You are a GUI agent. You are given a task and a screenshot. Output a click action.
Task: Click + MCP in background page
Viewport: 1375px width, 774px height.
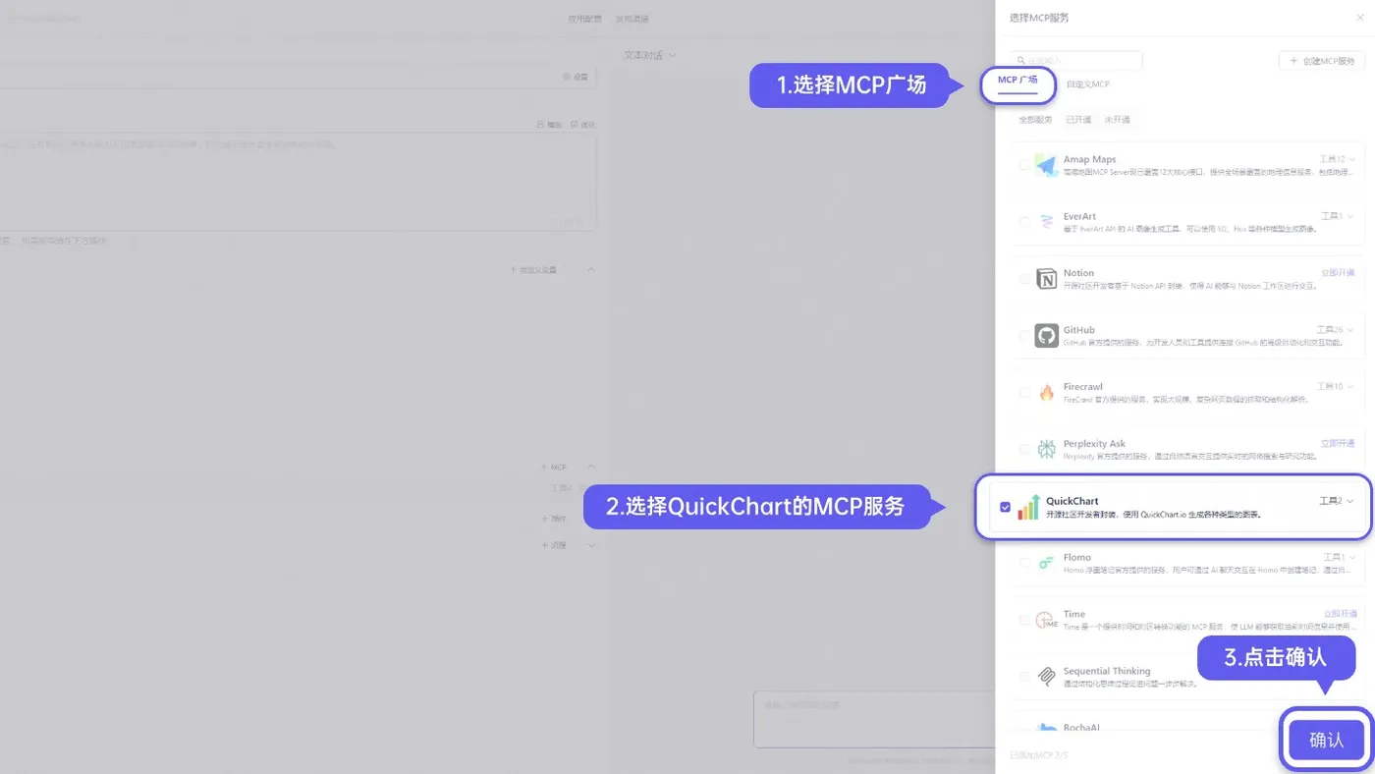pyautogui.click(x=554, y=468)
